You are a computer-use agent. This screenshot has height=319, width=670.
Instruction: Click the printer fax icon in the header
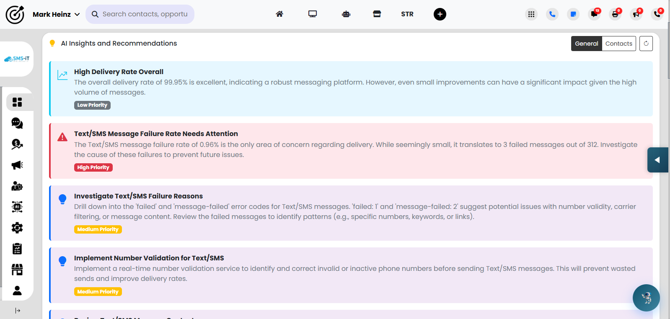[x=615, y=14]
